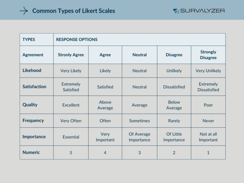244x183 pixels.
Task: Click the Sometimes cell in Frequency row
Action: 139,121
